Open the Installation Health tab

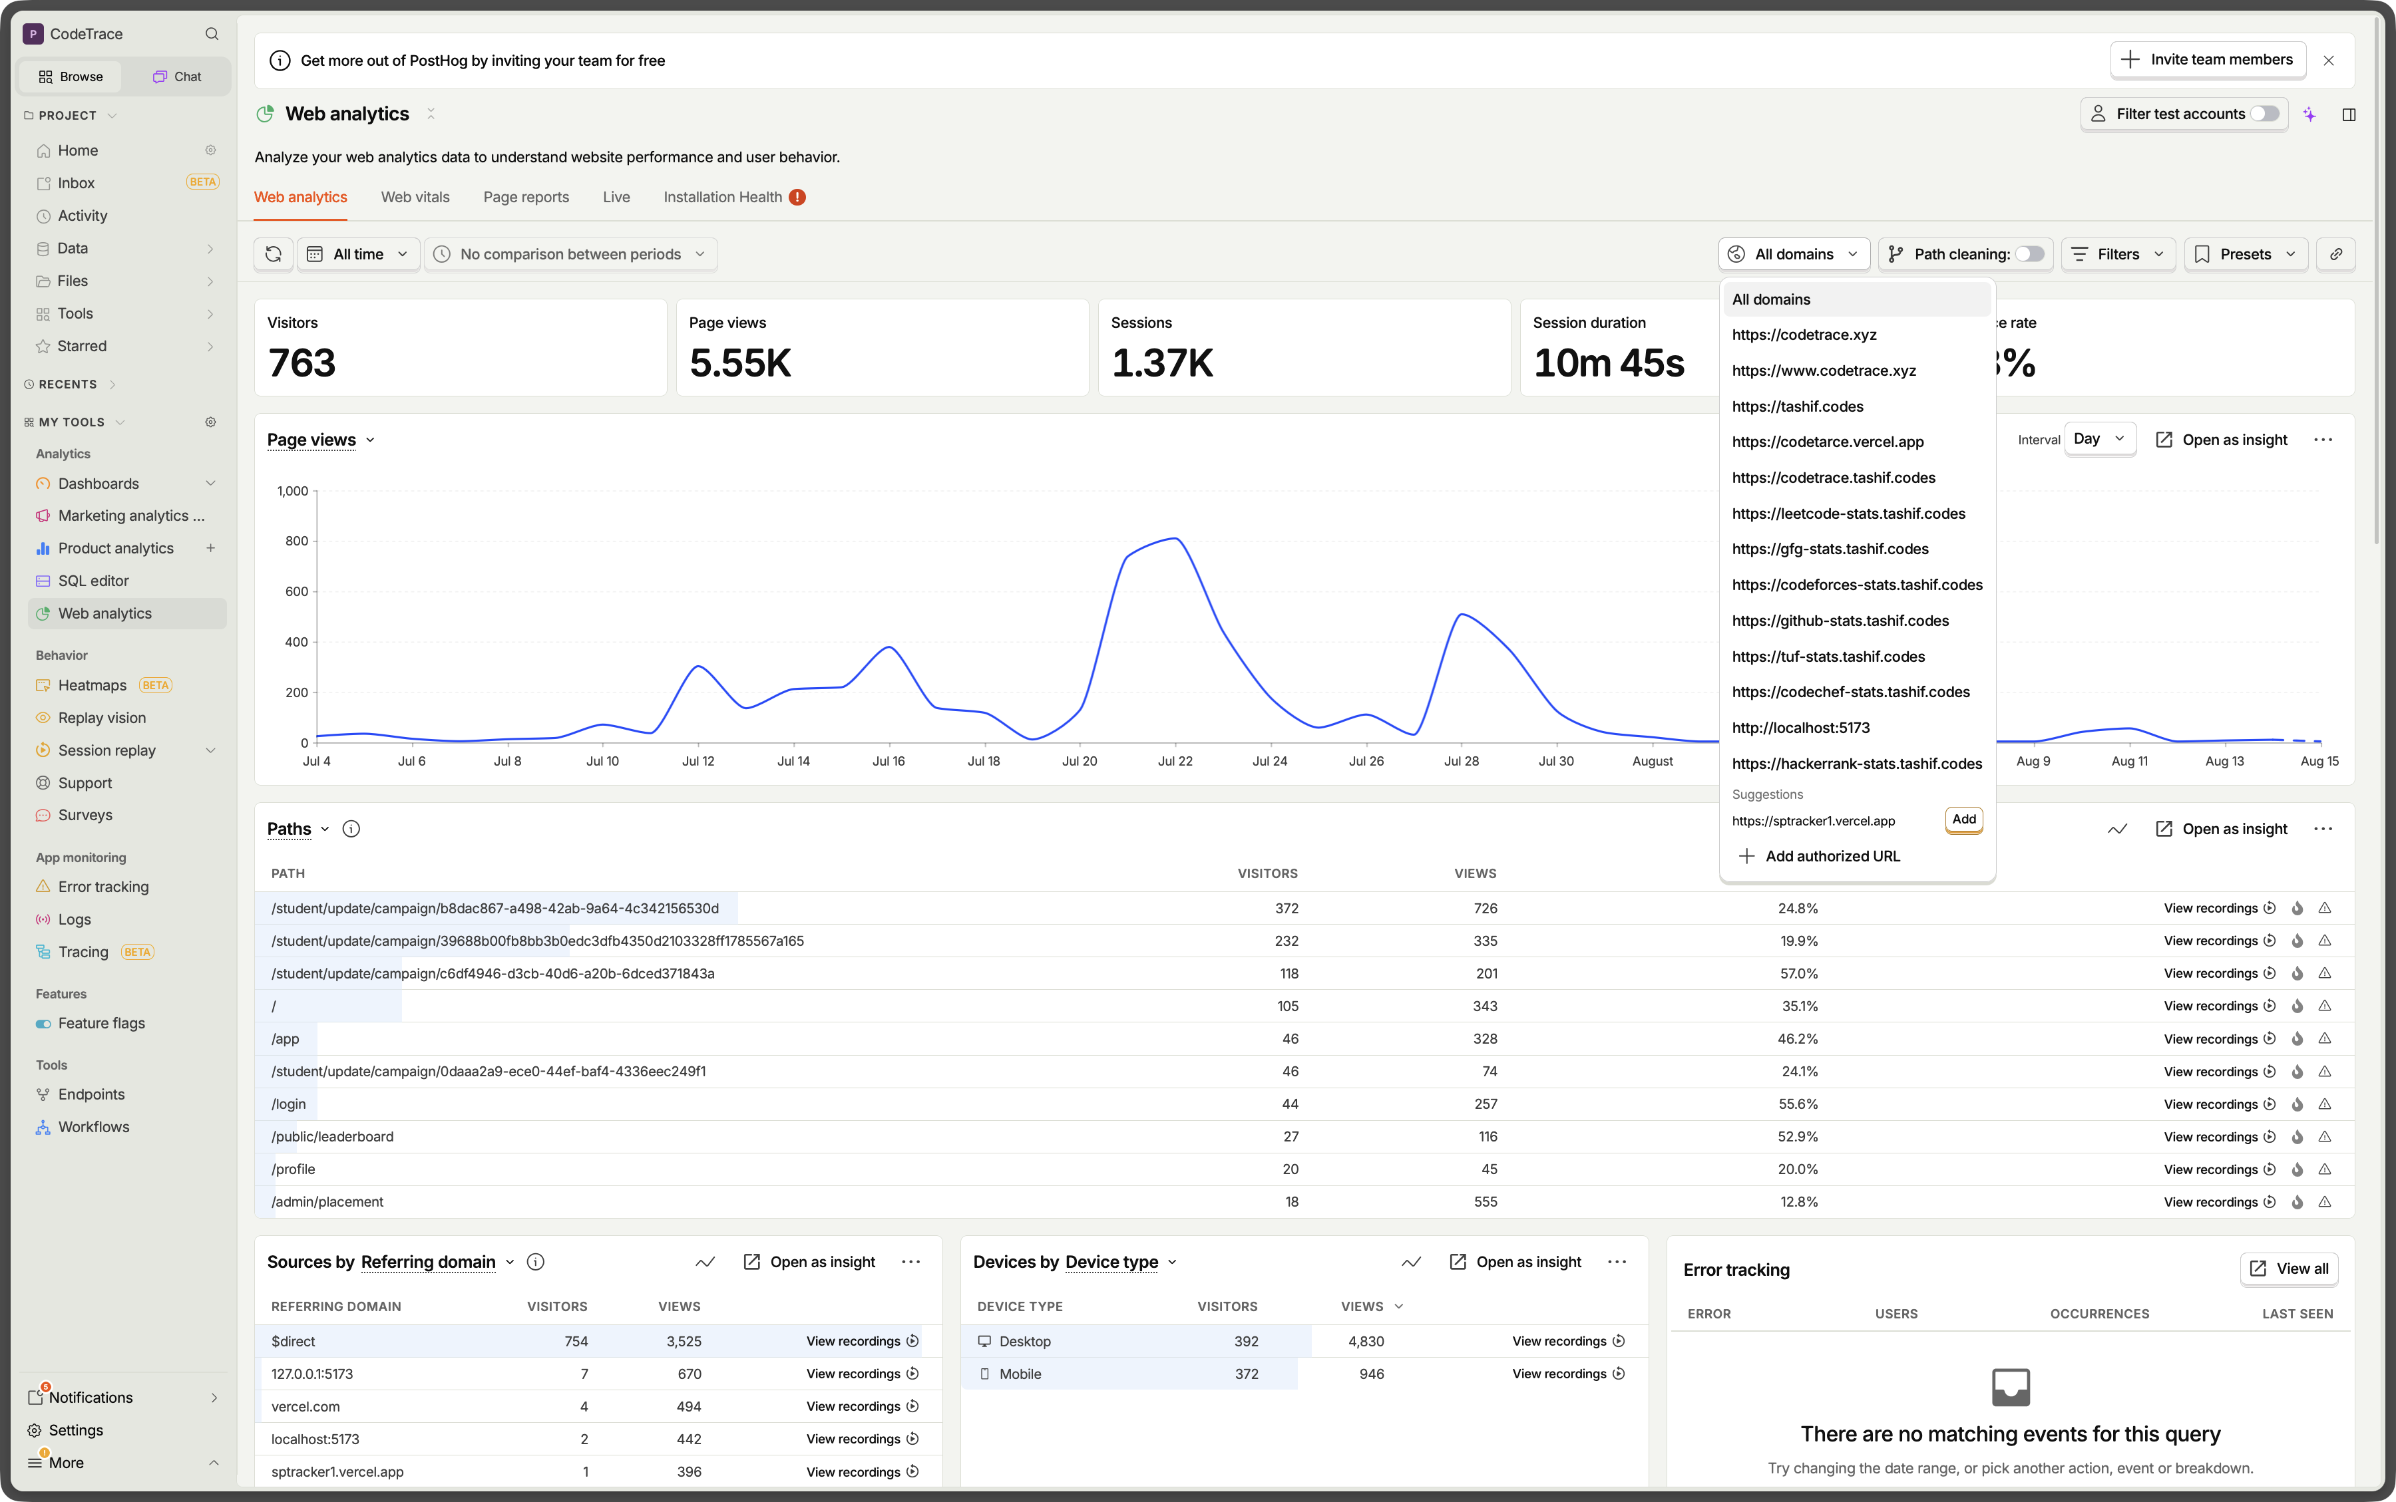coord(733,198)
